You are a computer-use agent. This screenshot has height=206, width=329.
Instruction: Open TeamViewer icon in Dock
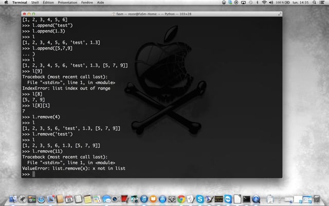pos(228,199)
